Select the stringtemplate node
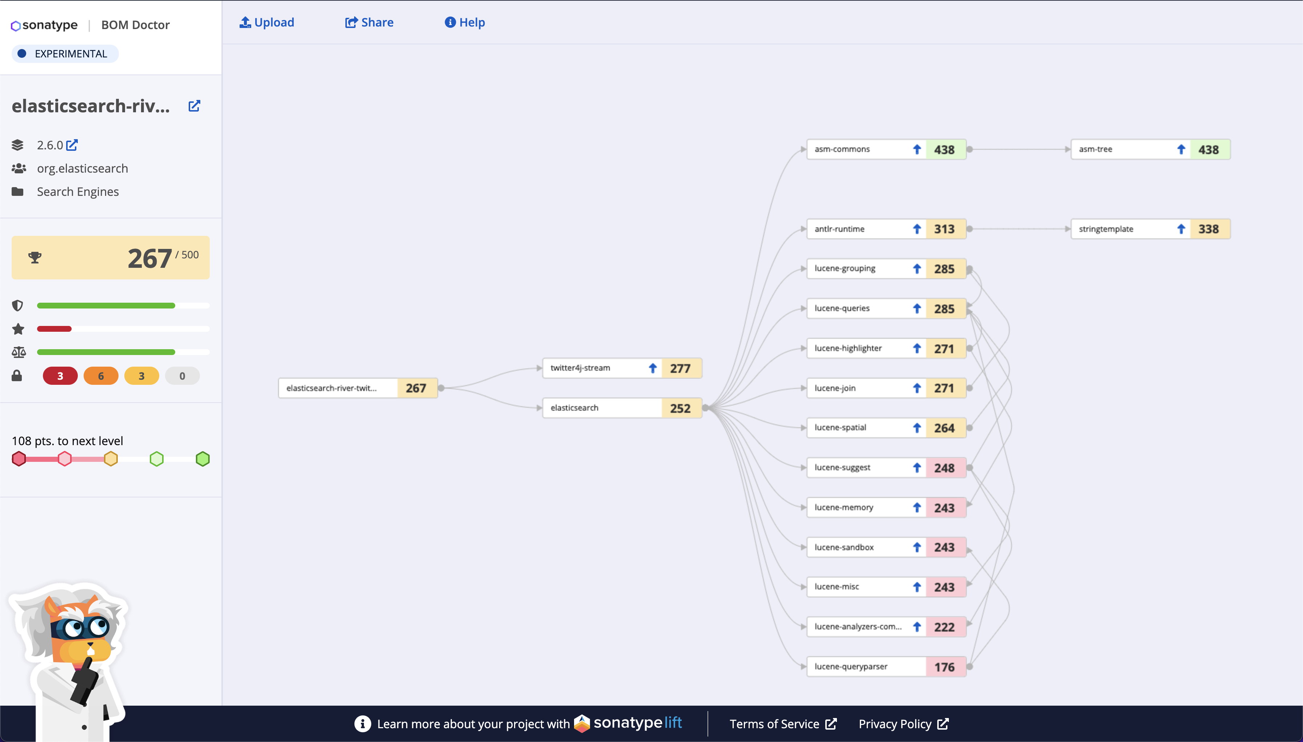This screenshot has height=742, width=1303. [x=1151, y=229]
